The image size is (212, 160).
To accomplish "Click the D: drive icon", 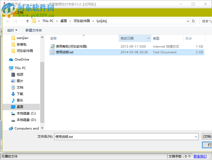I will 13,120.
